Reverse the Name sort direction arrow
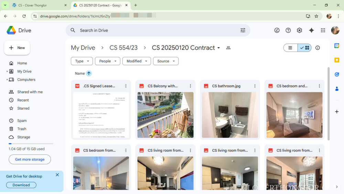 pos(89,73)
